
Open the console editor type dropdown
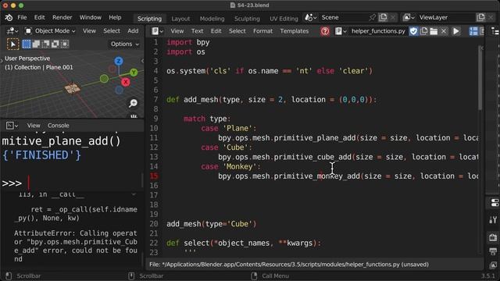(12, 126)
